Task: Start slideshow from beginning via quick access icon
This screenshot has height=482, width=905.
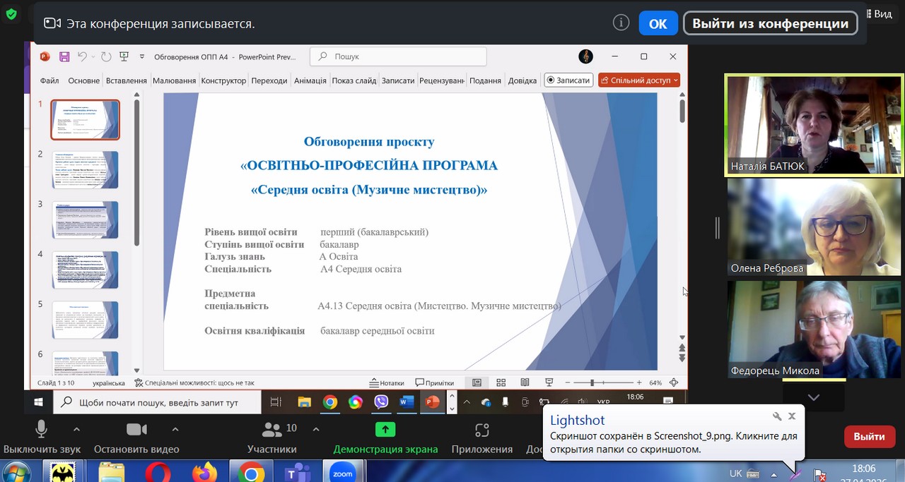Action: 124,56
